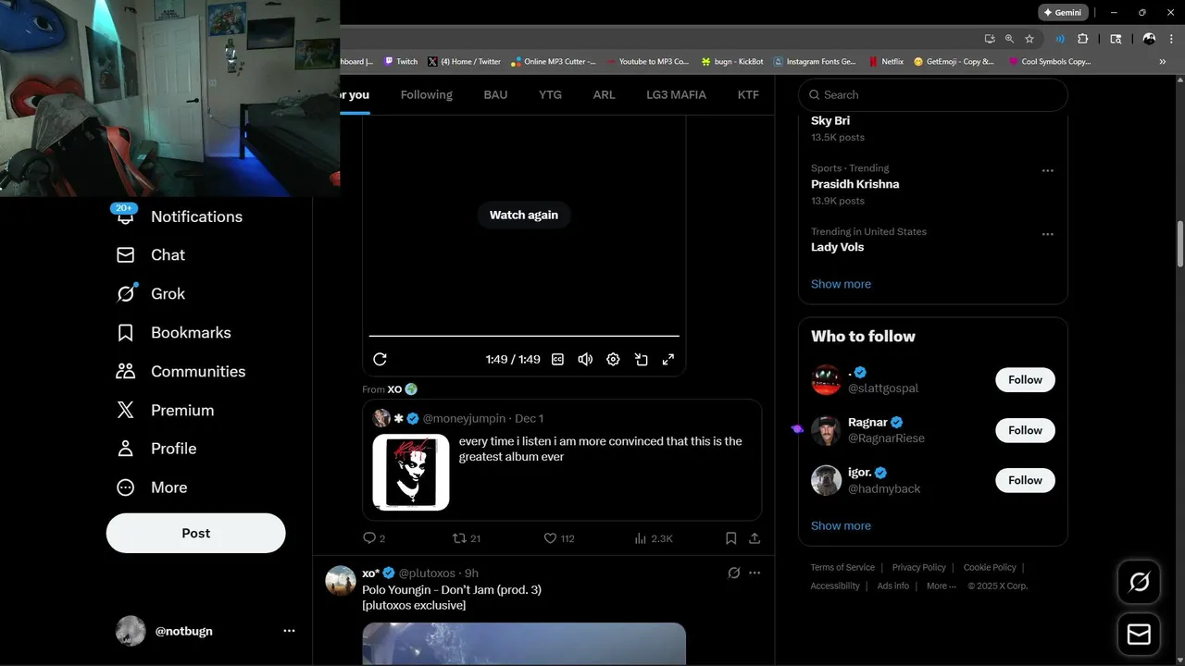This screenshot has height=666, width=1185.
Task: Show more trending topics
Action: click(x=841, y=284)
